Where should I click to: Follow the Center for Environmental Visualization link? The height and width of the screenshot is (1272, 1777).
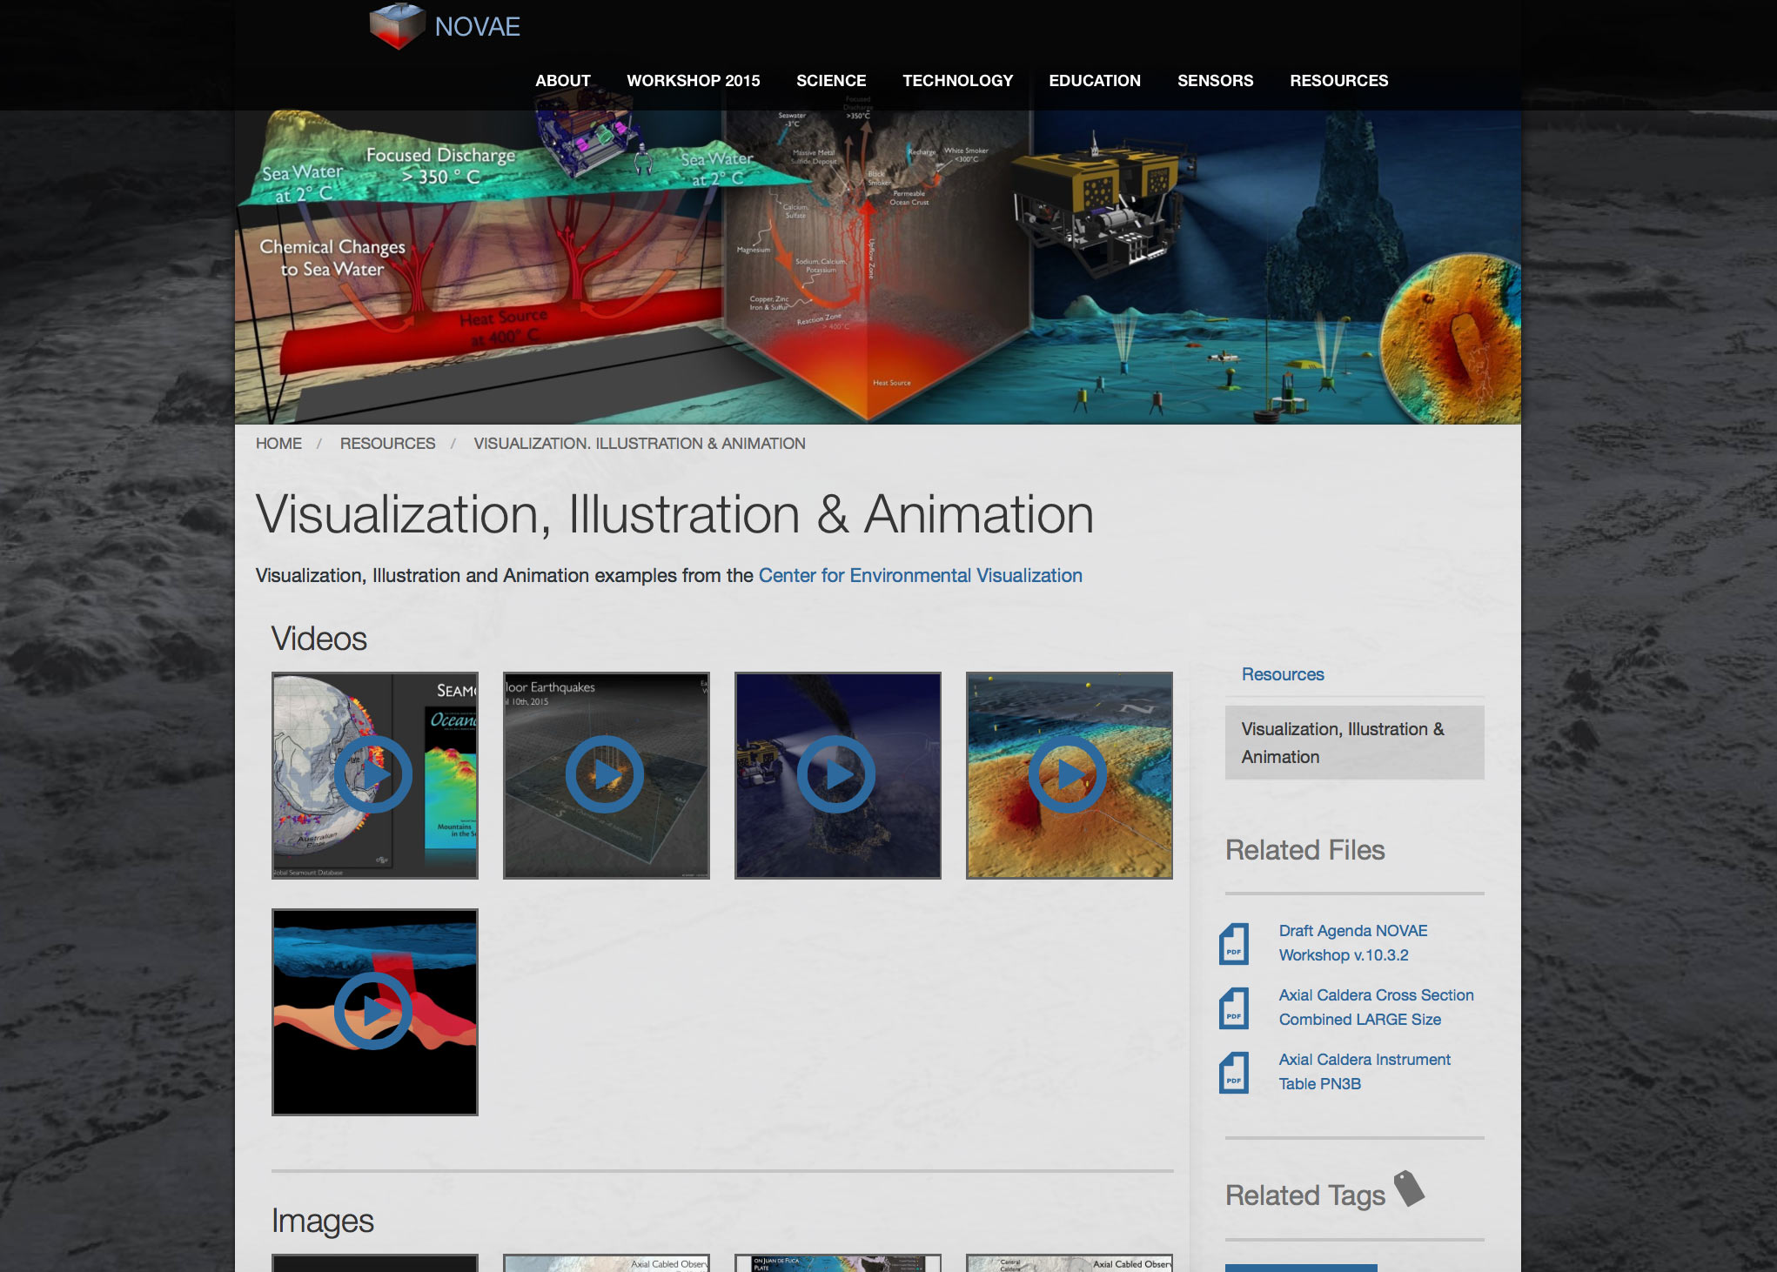[x=921, y=575]
